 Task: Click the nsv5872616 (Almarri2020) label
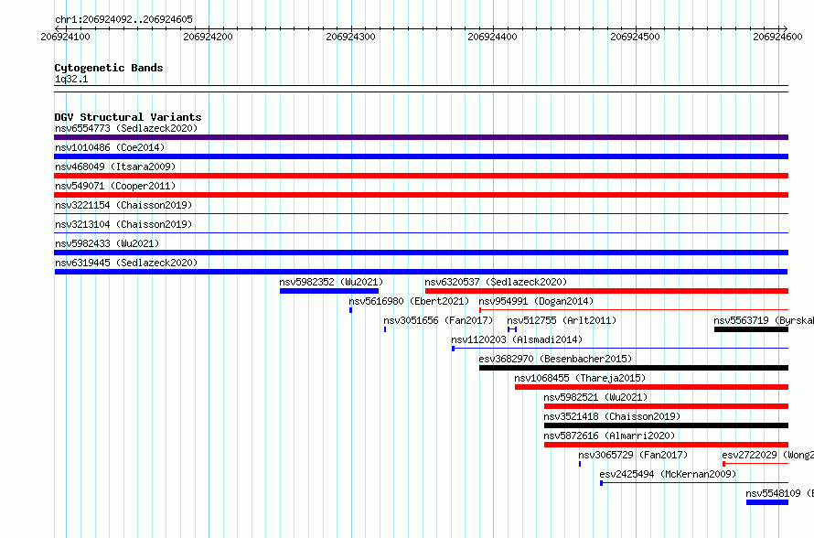pyautogui.click(x=609, y=436)
